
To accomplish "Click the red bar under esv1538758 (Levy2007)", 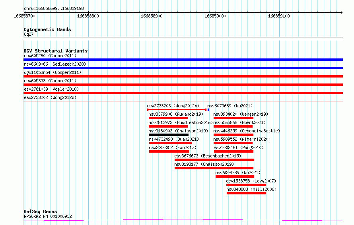I will 246,185.
